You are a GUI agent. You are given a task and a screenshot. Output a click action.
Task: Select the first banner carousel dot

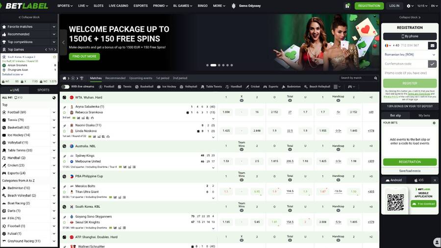[207, 65]
